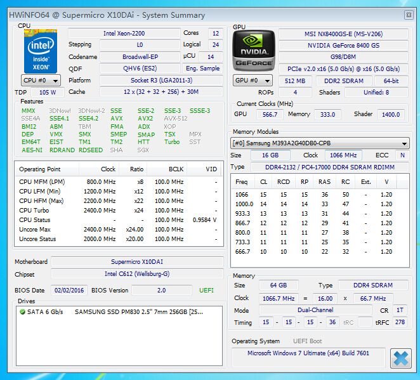The image size is (420, 380).
Task: Click the DDR2 SDRAM GPU memory type
Action: 344,81
